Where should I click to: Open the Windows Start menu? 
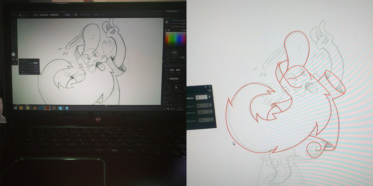click(x=15, y=108)
